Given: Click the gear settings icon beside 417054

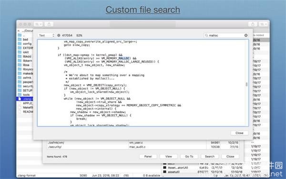Looking at the screenshot, I should [59, 35].
